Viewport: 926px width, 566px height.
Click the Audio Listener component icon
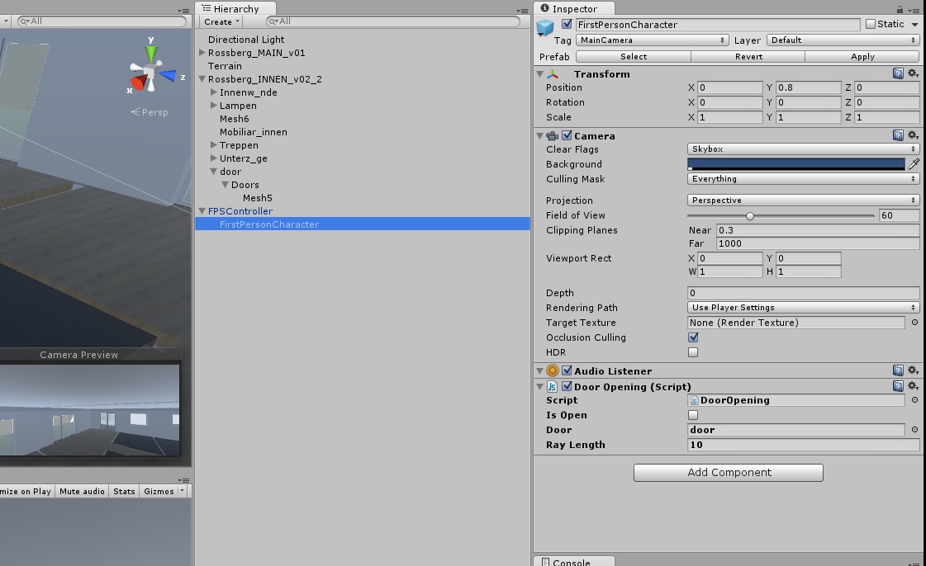point(552,370)
